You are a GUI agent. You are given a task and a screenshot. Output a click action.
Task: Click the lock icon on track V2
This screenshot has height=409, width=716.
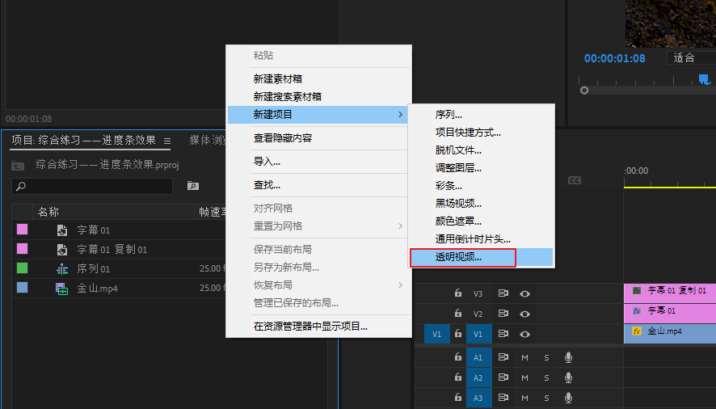coord(457,314)
